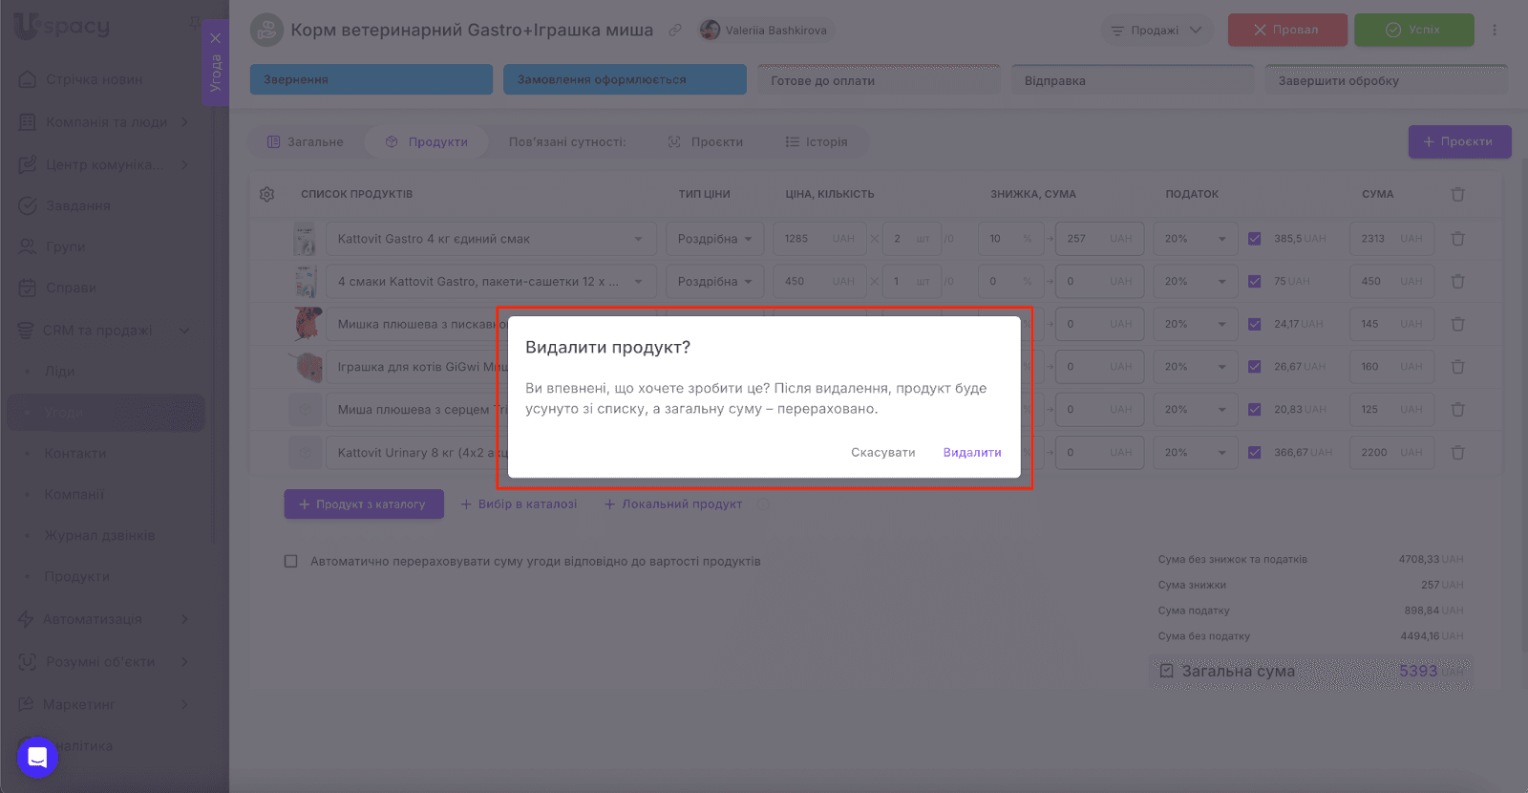Open Контакти in the sidebar menu
Viewport: 1528px width, 793px height.
(75, 453)
